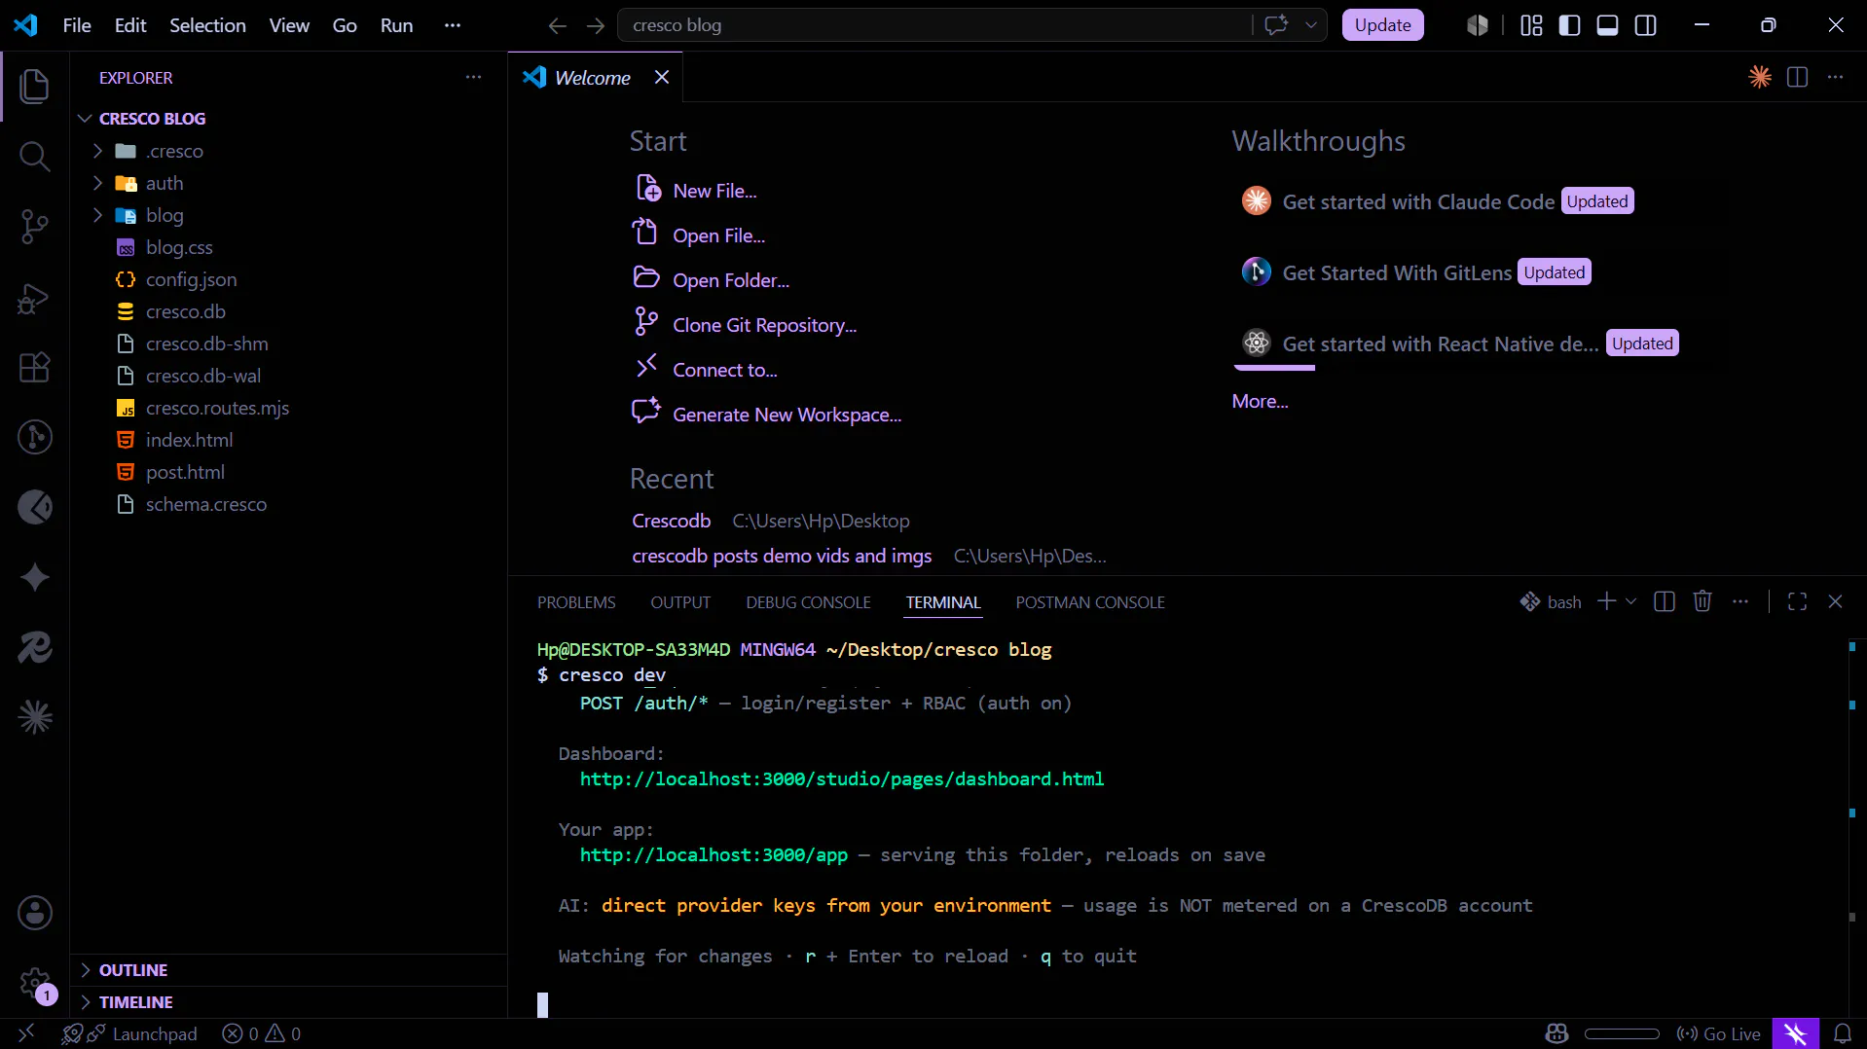Screen dimensions: 1867x1049
Task: Go back with the navigation arrow
Action: pyautogui.click(x=557, y=25)
